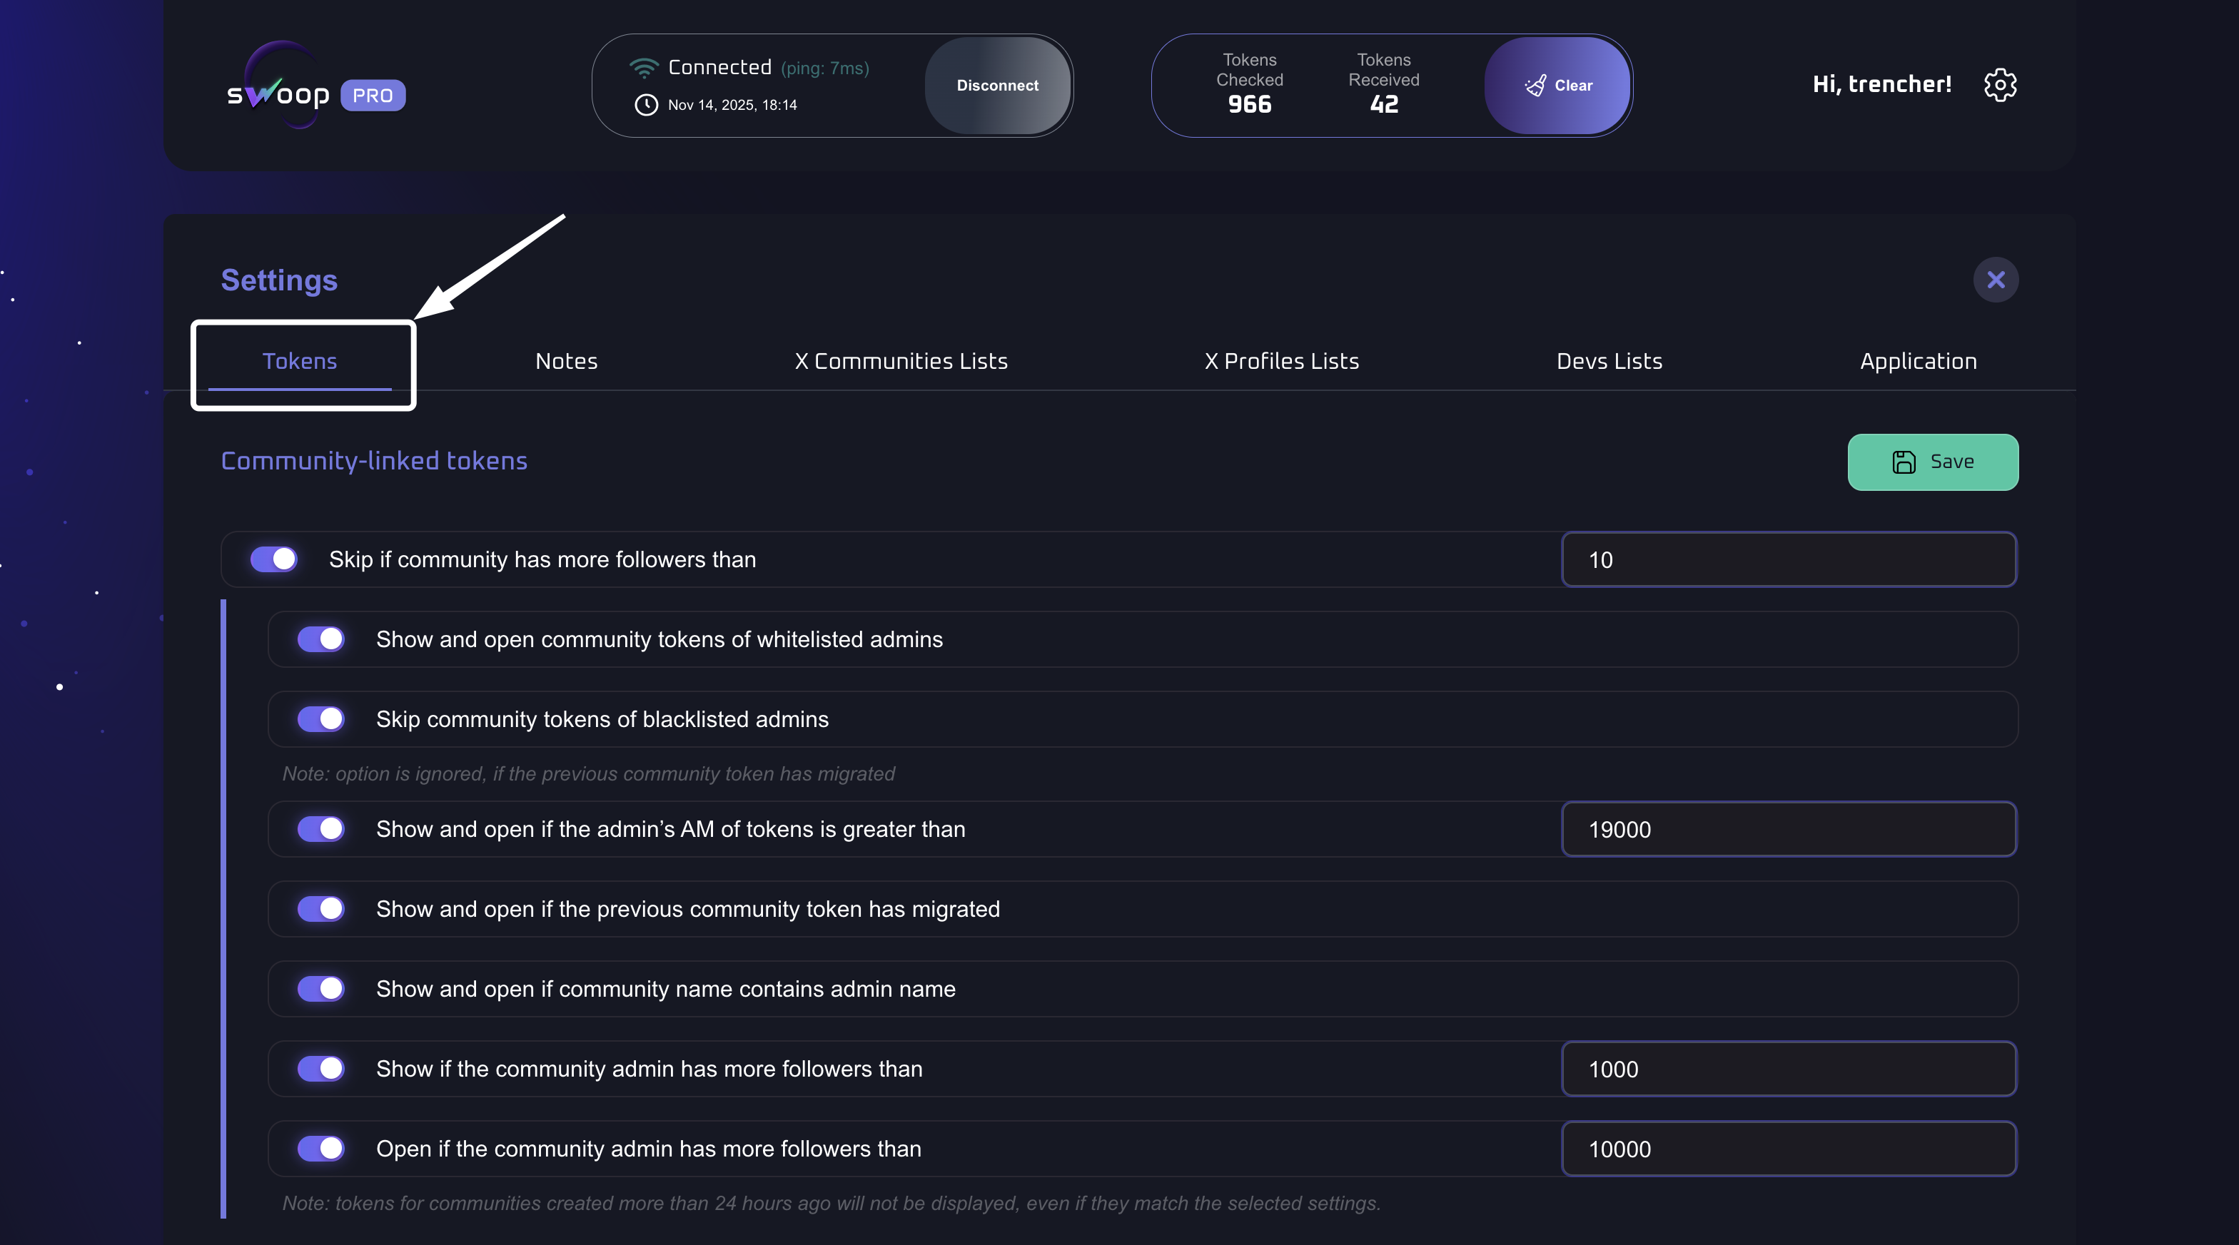Open the X Communities Lists tab
Viewport: 2239px width, 1245px height.
coord(901,362)
